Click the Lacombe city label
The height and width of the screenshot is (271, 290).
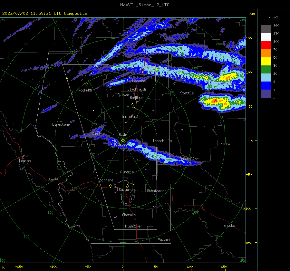point(139,81)
